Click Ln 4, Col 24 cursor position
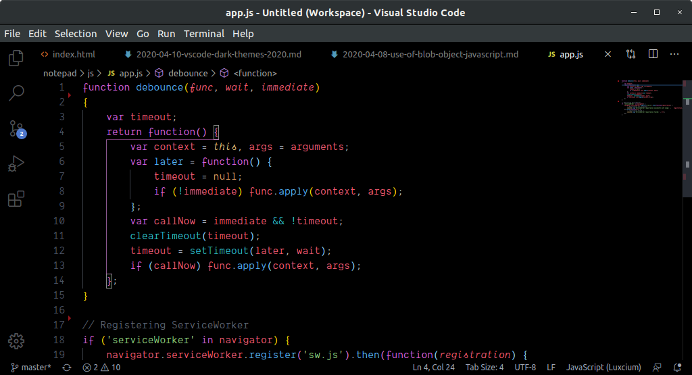This screenshot has width=692, height=375. (433, 367)
